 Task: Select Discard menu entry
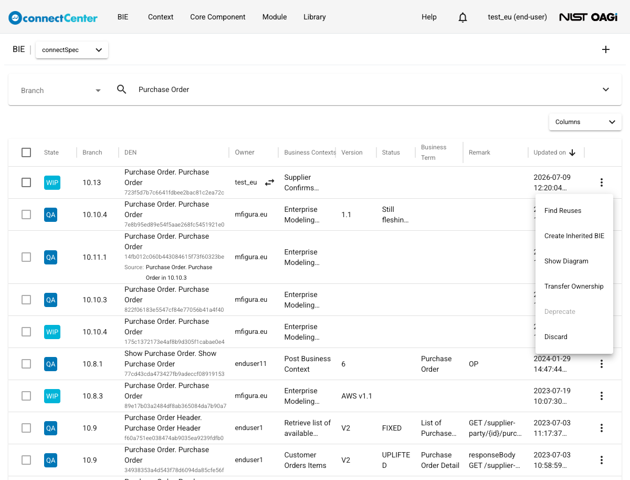[x=574, y=337]
